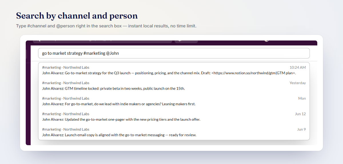This screenshot has width=343, height=164.
Task: Click '#marketing · Northwind Labs' on the Mon result
Action: [66, 98]
